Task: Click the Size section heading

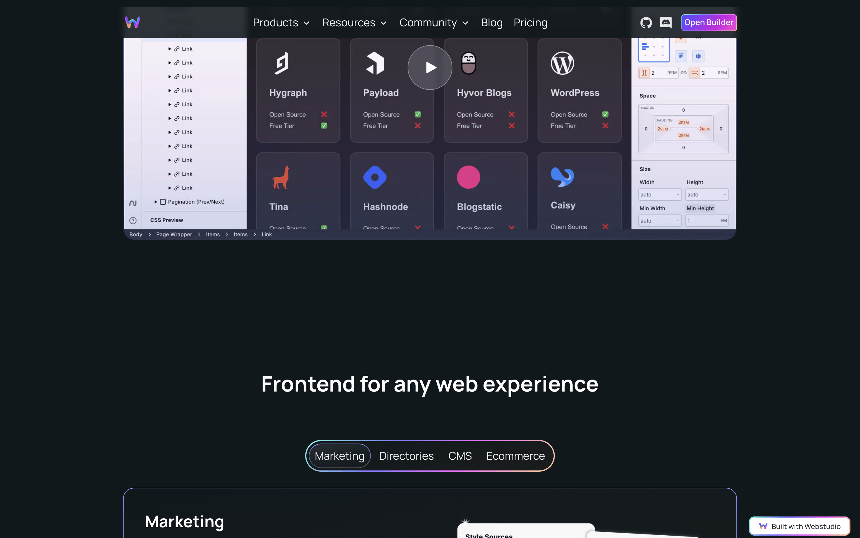Action: tap(645, 169)
